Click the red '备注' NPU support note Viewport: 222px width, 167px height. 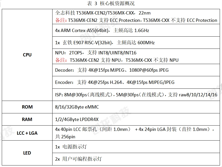pyautogui.click(x=117, y=60)
